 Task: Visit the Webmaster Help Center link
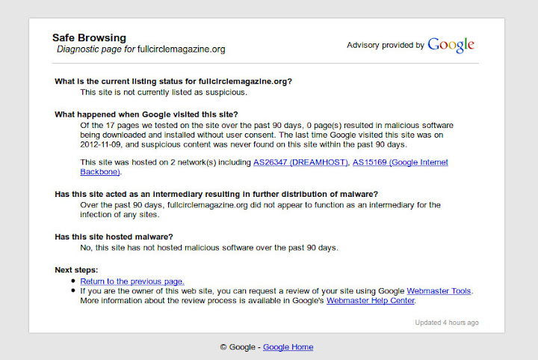pyautogui.click(x=371, y=301)
